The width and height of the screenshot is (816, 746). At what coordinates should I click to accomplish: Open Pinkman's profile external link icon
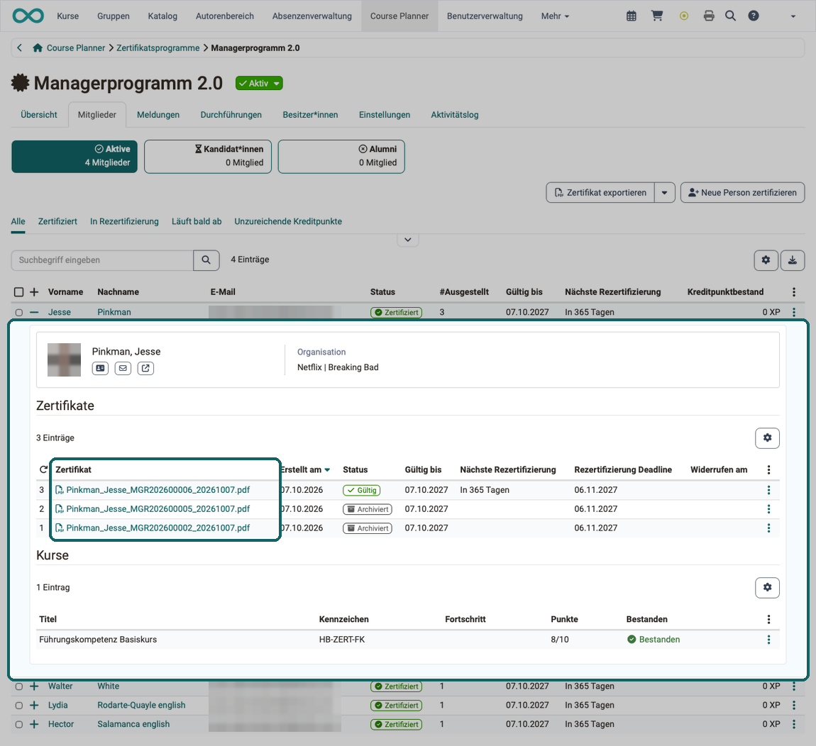click(x=145, y=368)
